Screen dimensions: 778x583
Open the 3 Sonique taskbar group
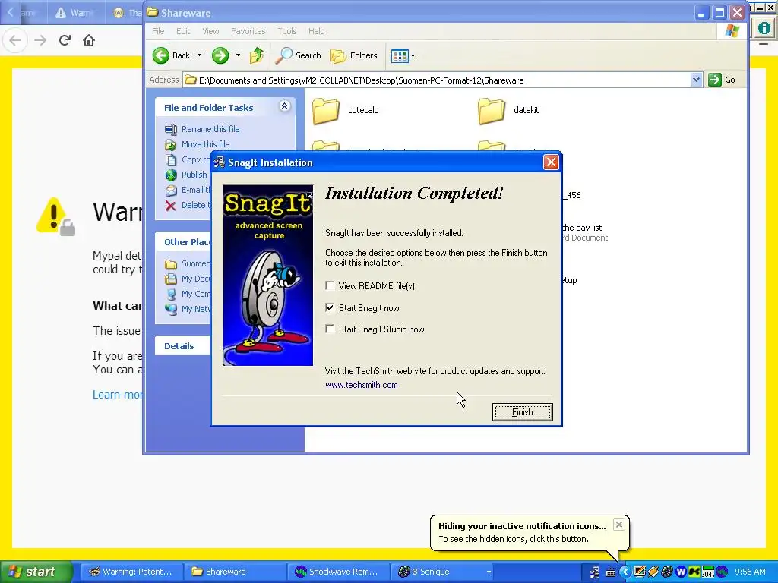(442, 572)
